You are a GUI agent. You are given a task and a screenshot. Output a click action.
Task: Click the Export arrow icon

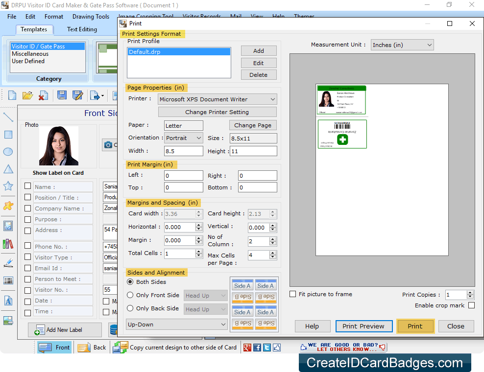point(97,95)
